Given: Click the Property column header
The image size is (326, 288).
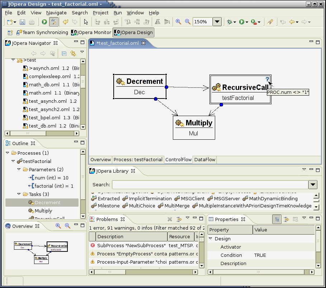Looking at the screenshot, I should [230, 230].
